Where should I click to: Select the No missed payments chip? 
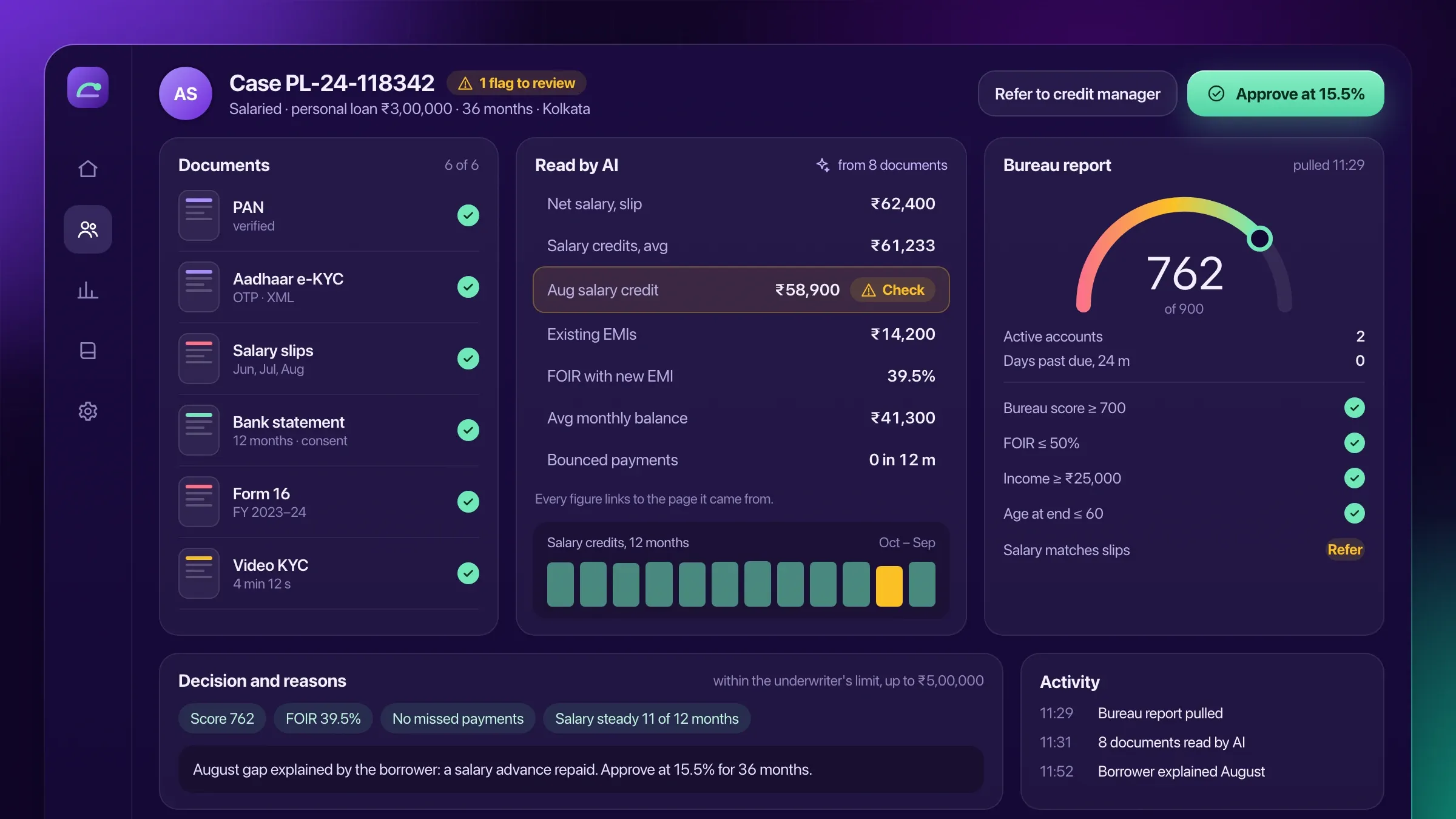click(457, 718)
